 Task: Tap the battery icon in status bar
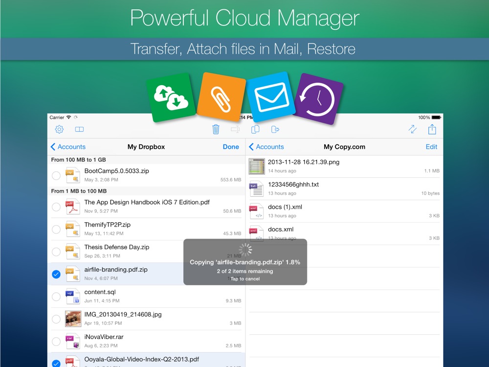click(x=436, y=117)
